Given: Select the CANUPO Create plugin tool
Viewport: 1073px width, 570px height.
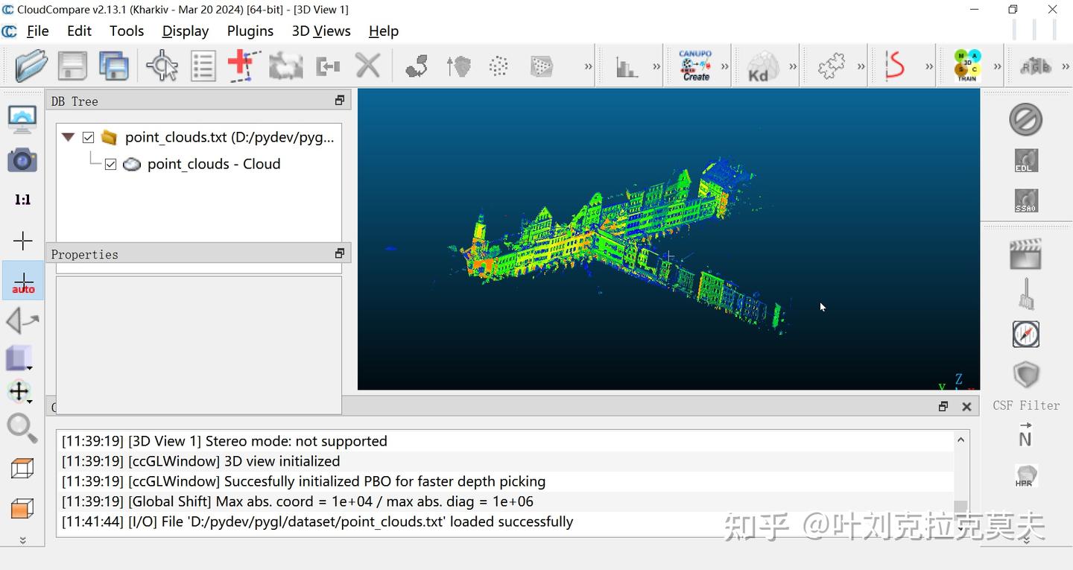Looking at the screenshot, I should [697, 65].
